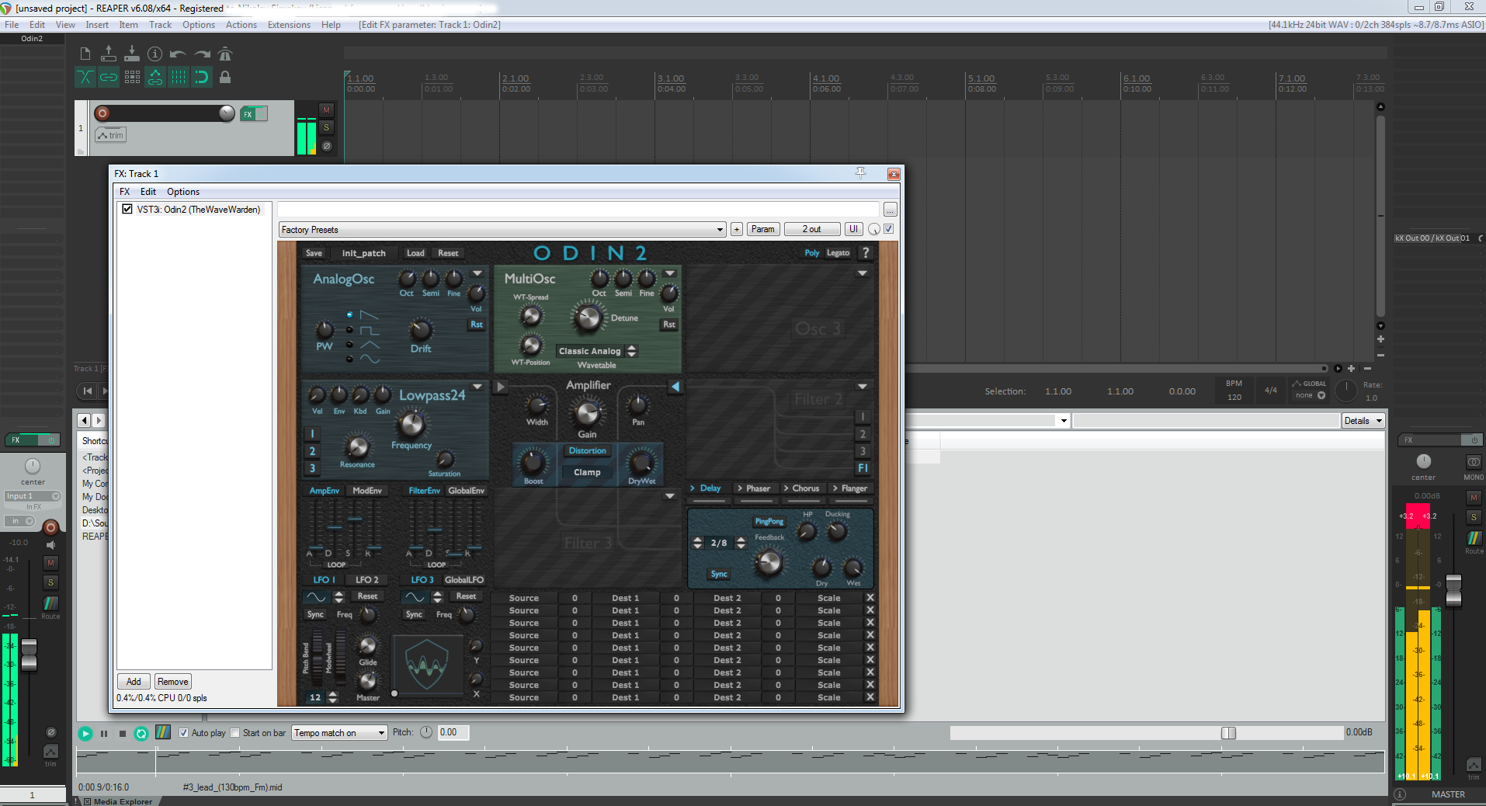Screen dimensions: 1486x806
Task: Open the Actions menu
Action: (241, 25)
